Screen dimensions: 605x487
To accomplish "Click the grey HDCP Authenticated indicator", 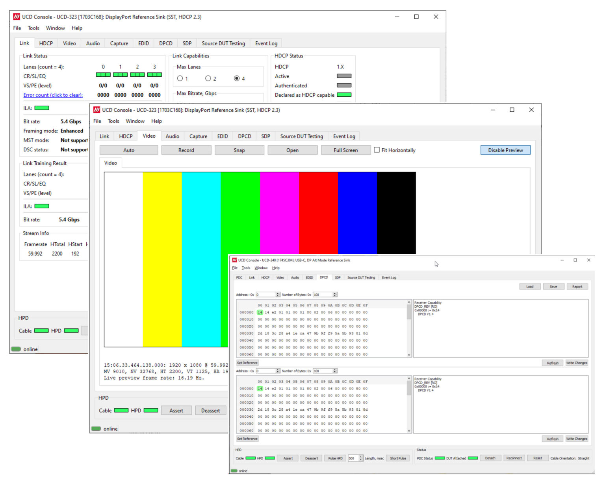I will [344, 85].
